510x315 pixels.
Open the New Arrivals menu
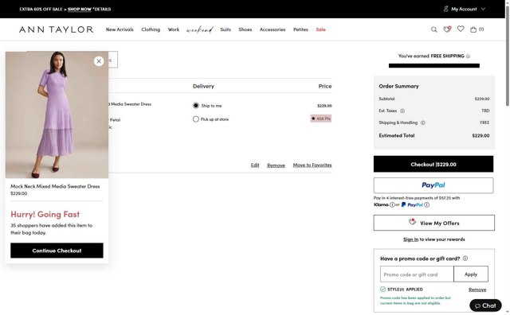120,29
